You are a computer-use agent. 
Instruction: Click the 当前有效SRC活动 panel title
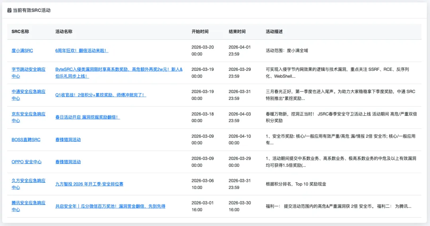[31, 10]
